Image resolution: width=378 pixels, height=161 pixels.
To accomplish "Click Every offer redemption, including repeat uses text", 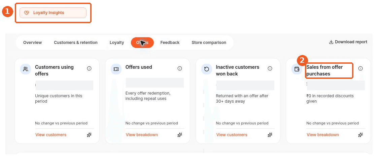I will [x=148, y=96].
